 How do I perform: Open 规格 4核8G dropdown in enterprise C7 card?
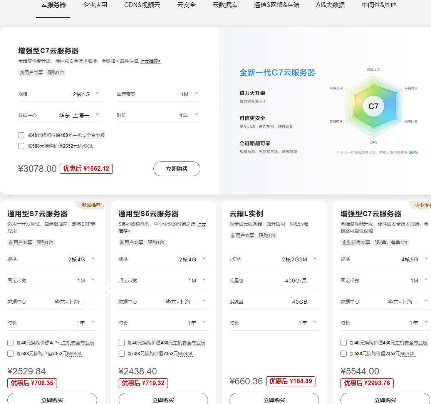pyautogui.click(x=426, y=259)
